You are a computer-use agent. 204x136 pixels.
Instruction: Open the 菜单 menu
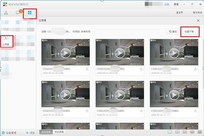click(x=176, y=4)
